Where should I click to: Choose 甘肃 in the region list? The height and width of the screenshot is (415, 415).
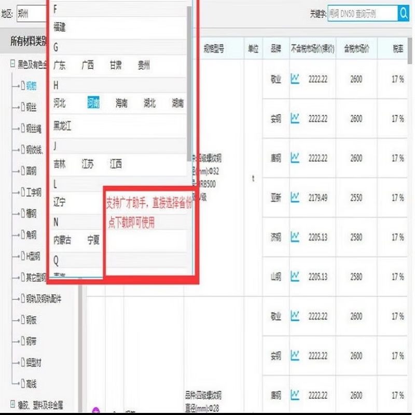click(116, 65)
